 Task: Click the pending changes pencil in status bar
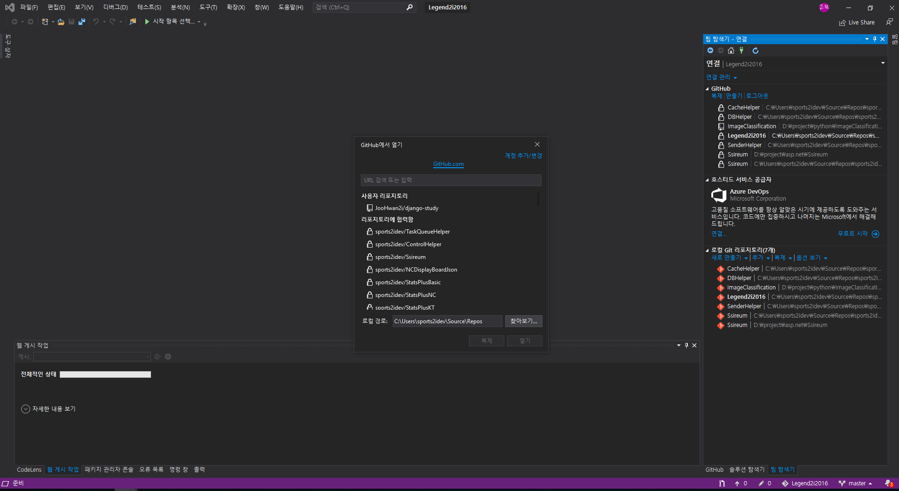(761, 483)
